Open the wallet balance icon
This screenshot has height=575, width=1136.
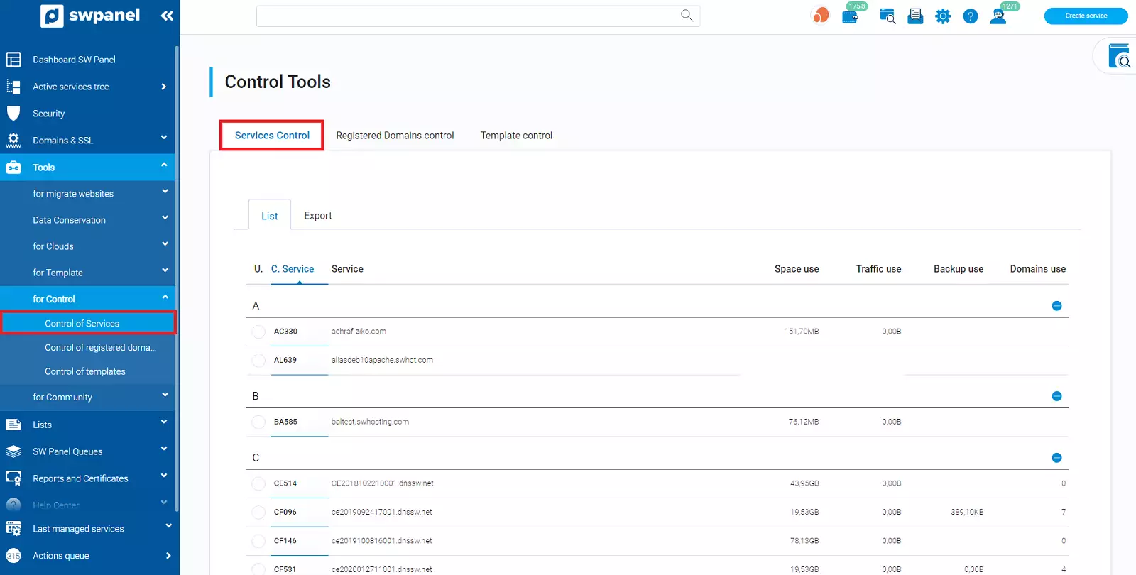[x=850, y=16]
